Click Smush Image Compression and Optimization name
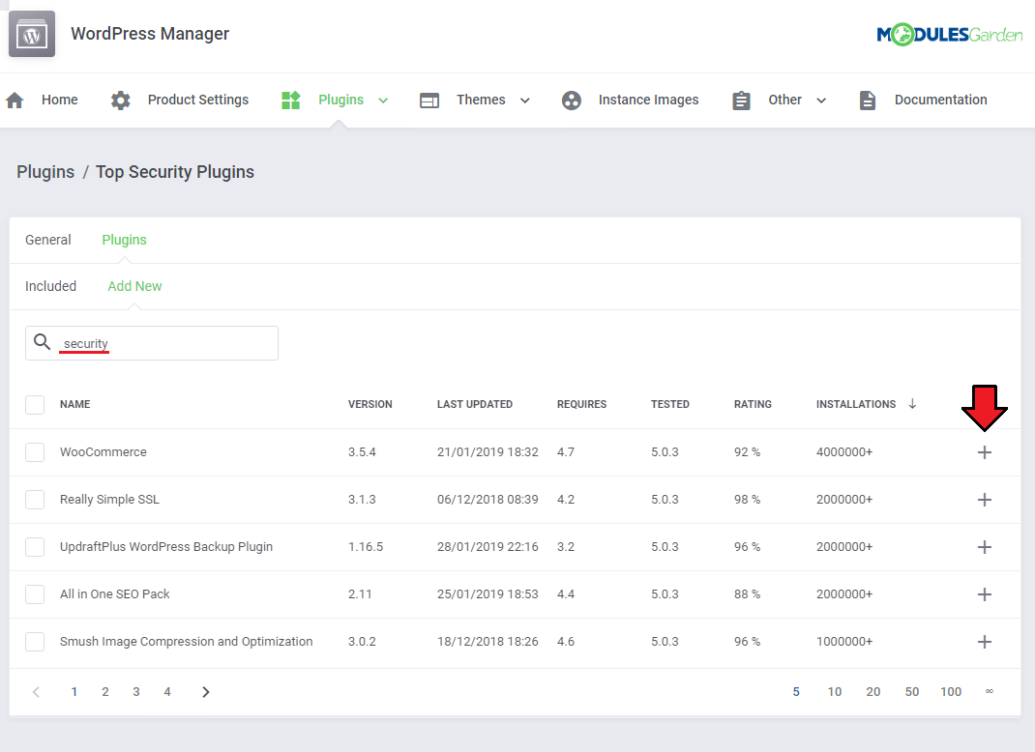This screenshot has width=1035, height=752. [186, 642]
